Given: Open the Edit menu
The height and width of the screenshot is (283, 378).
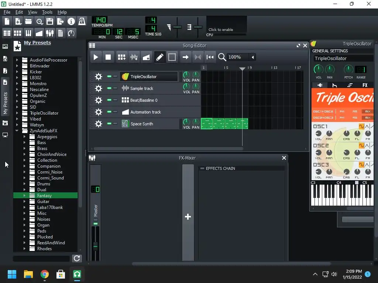Looking at the screenshot, I should [19, 12].
